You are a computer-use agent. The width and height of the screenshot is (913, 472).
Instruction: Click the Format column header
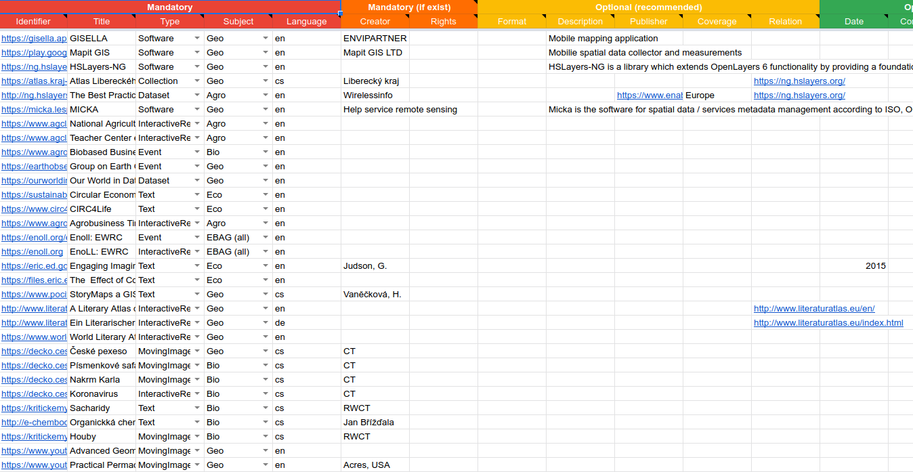tap(512, 22)
